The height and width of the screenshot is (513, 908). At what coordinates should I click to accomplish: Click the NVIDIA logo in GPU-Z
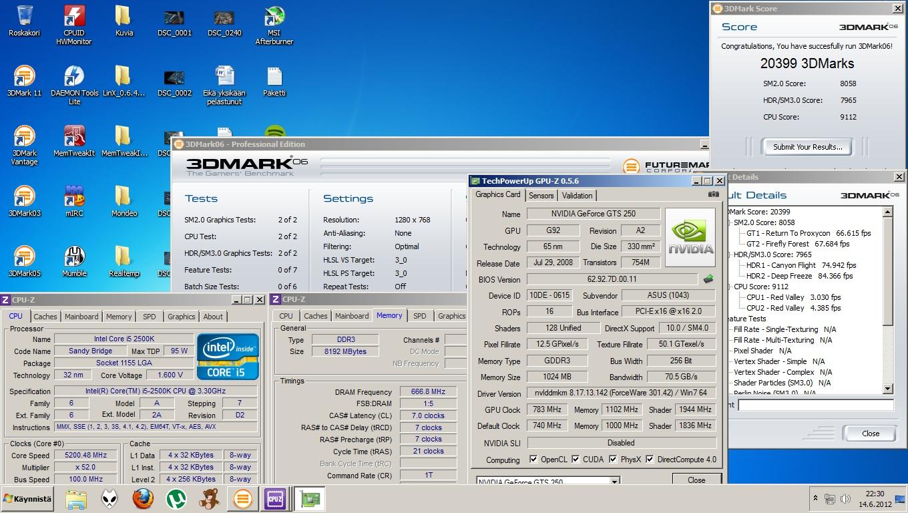690,236
